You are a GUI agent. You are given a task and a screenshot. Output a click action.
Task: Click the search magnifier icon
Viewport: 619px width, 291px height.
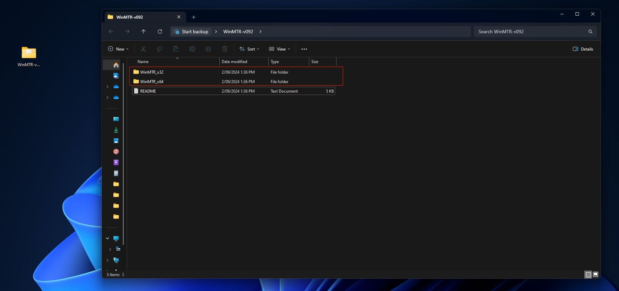click(590, 32)
